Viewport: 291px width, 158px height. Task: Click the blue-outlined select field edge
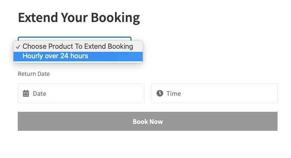74,38
